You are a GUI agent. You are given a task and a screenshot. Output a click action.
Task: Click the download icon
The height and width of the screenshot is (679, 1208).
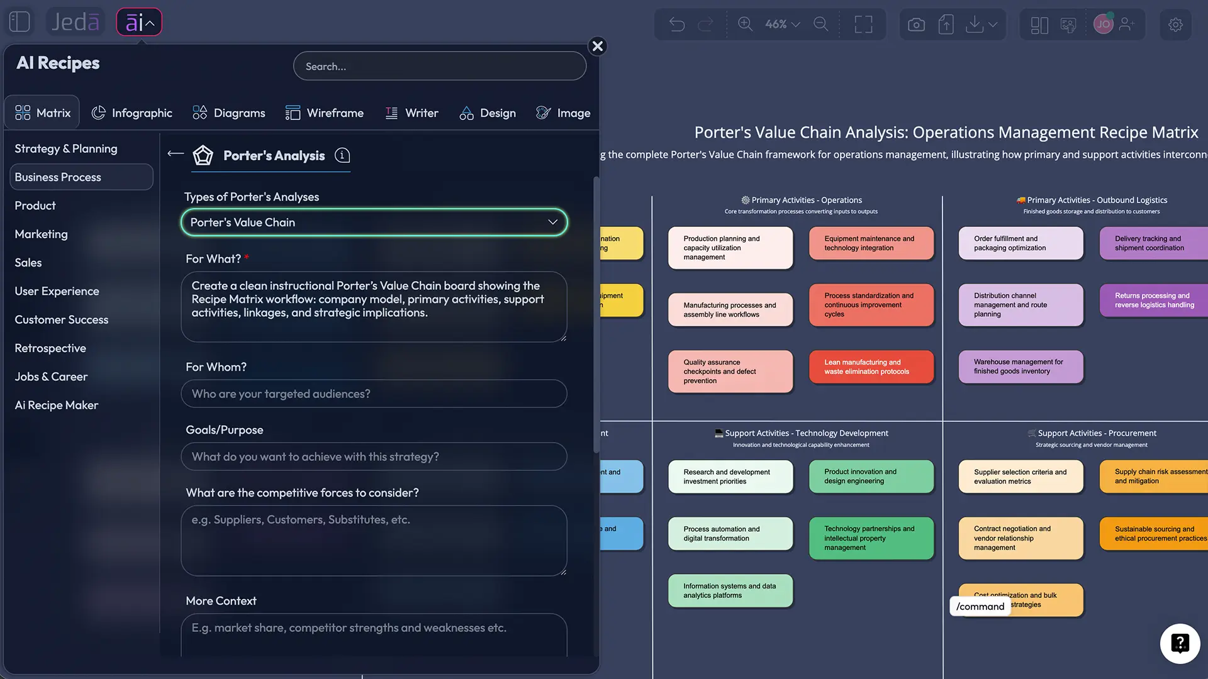pyautogui.click(x=974, y=25)
